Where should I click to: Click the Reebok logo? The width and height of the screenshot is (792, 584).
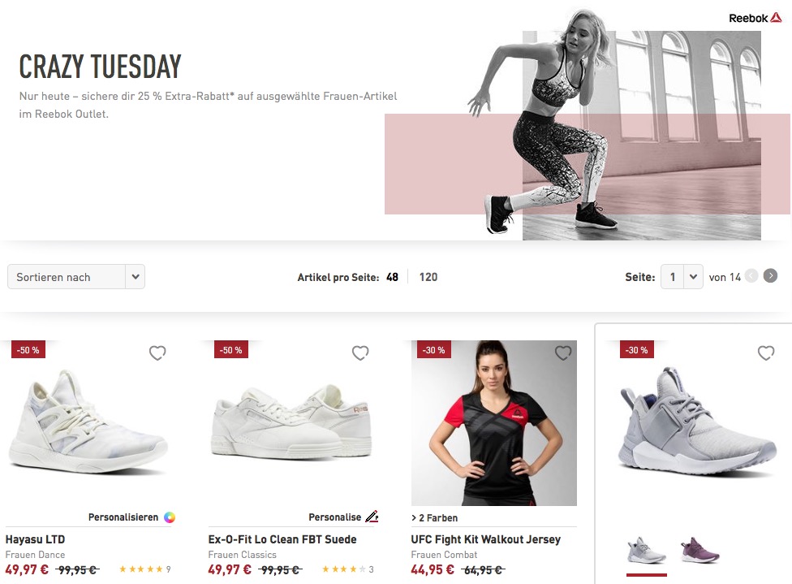[x=755, y=18]
